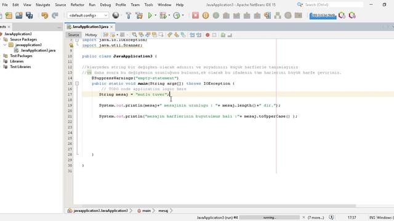The image size is (394, 221).
Task: Switch editor to History view
Action: coord(91,35)
